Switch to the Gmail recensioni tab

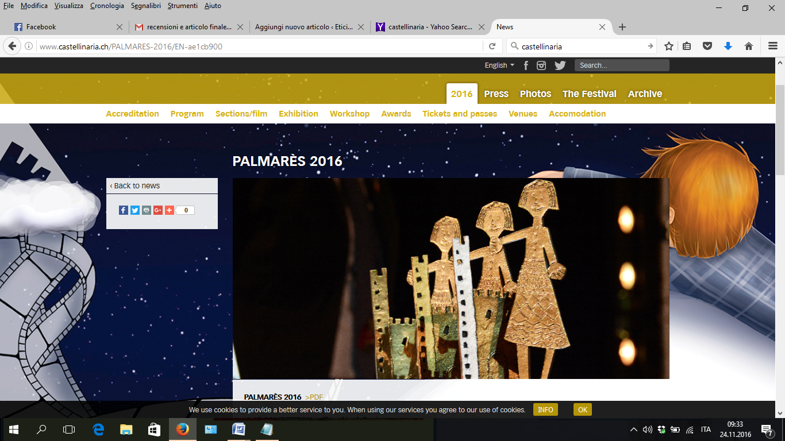[x=188, y=27]
